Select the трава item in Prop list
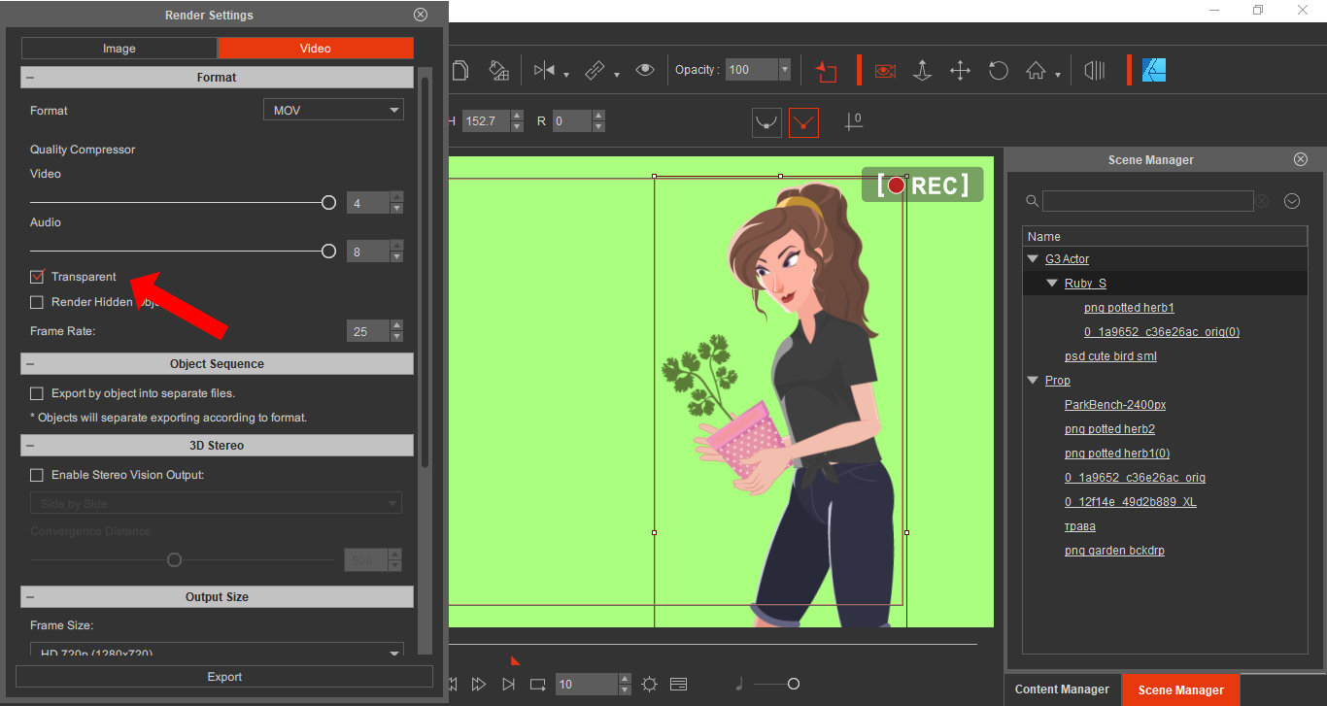This screenshot has width=1327, height=706. pos(1080,526)
